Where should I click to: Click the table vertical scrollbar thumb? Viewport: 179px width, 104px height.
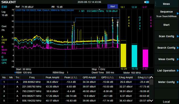(151, 82)
